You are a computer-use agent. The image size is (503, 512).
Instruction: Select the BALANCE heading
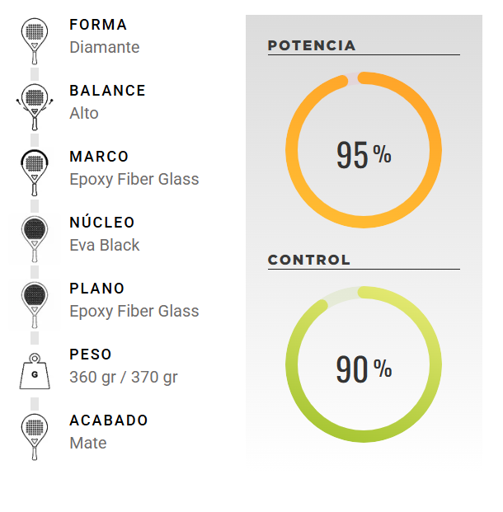click(x=107, y=91)
